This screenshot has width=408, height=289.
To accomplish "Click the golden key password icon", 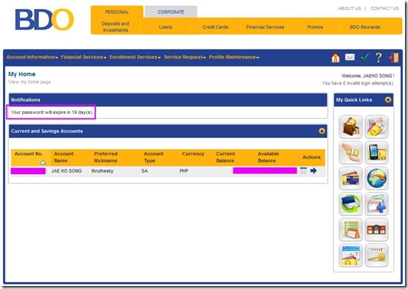I will [x=376, y=255].
